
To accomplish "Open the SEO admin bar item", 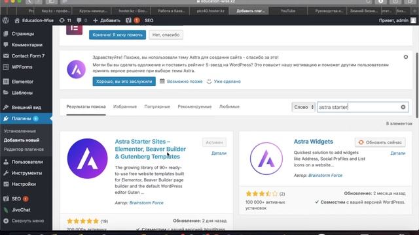I will pos(149,20).
